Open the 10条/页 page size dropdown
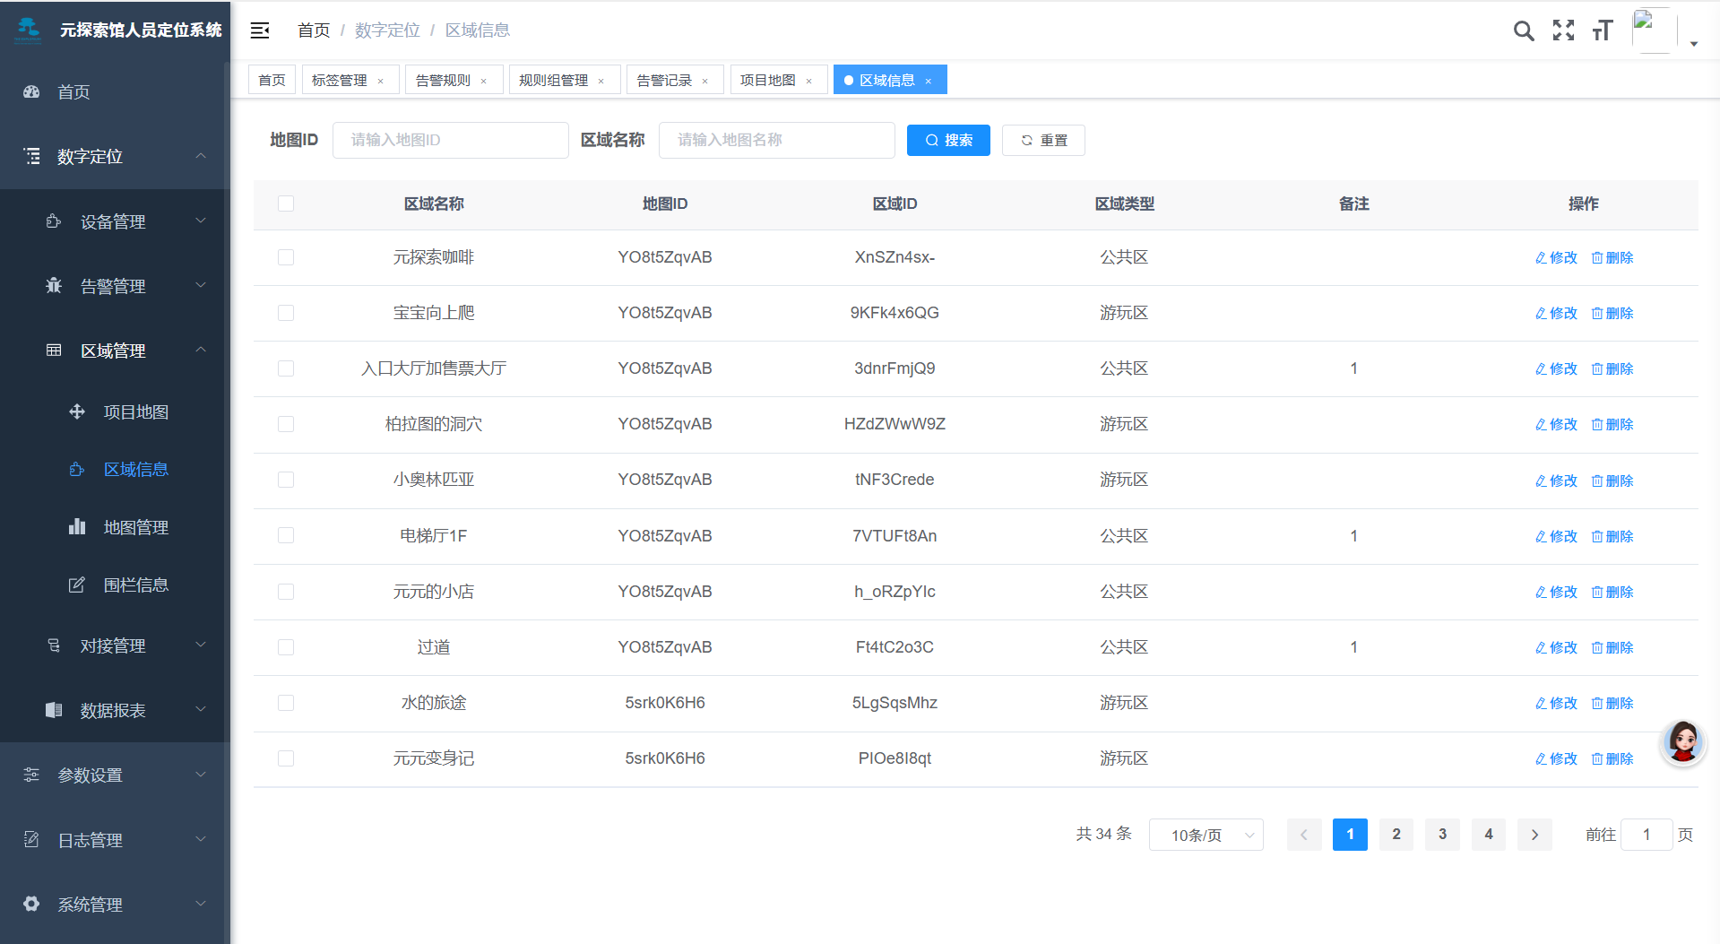The image size is (1720, 944). pos(1206,835)
